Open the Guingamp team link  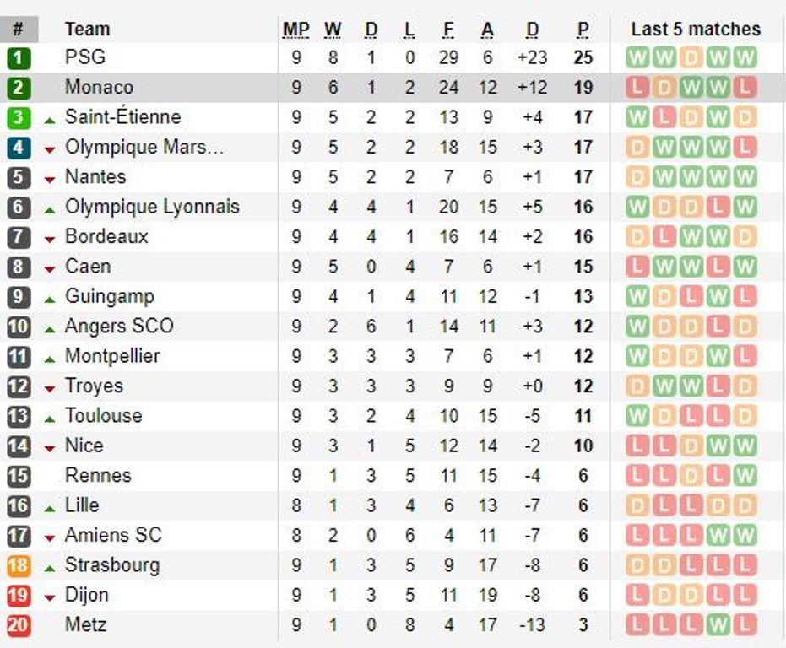coord(110,296)
